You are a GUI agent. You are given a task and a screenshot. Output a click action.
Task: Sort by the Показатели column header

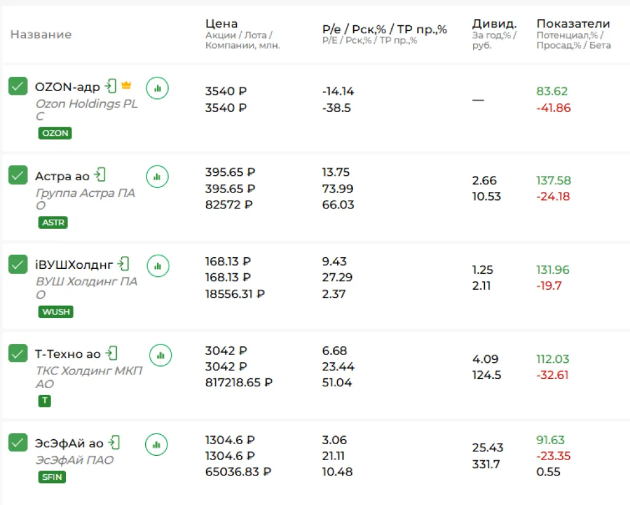point(573,24)
